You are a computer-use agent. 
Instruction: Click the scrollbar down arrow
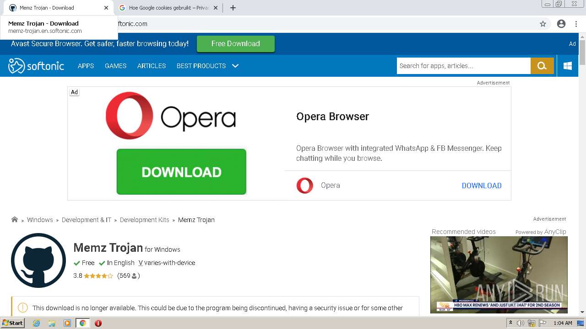tap(582, 313)
